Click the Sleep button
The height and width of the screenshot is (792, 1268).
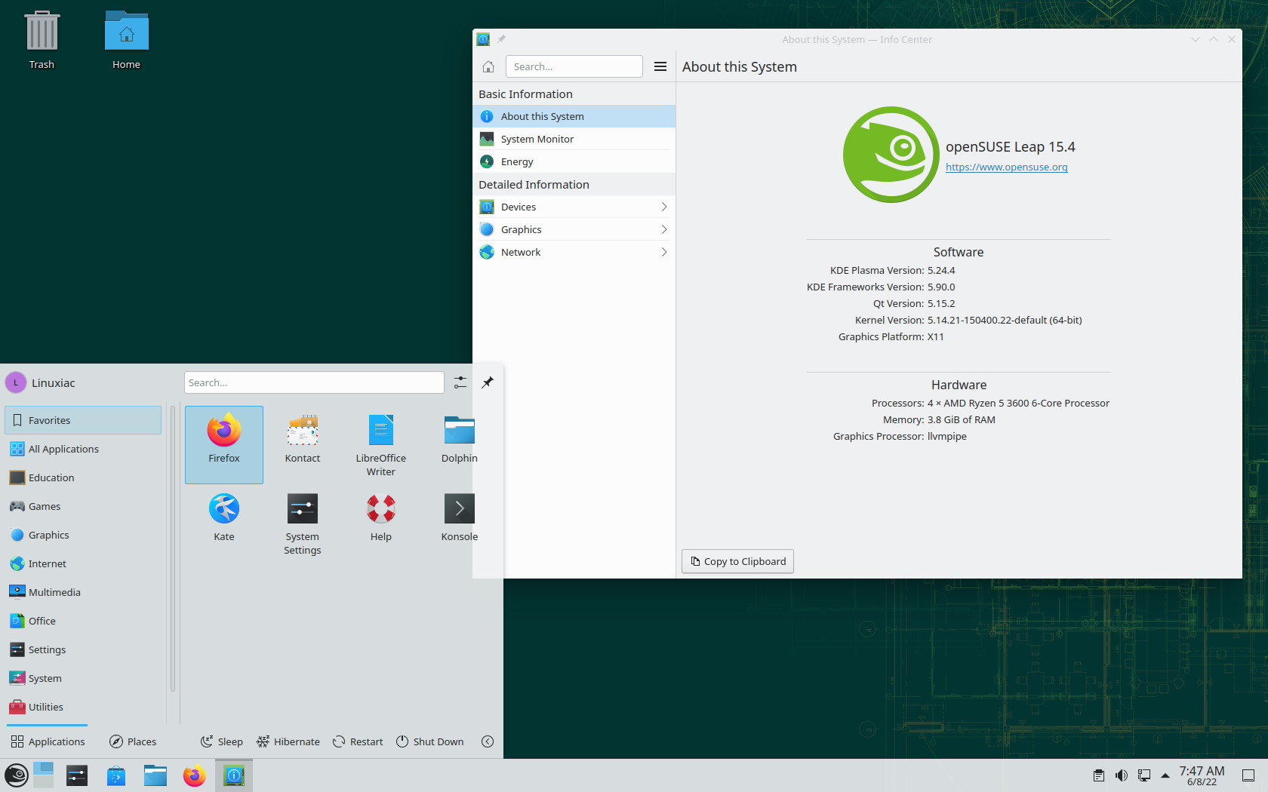222,741
